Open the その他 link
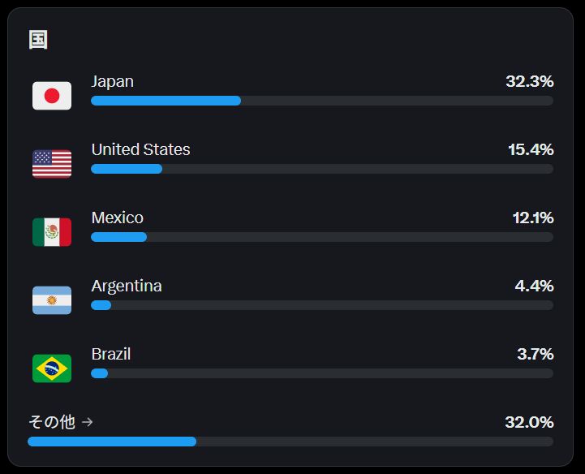This screenshot has height=474, width=585. pos(52,422)
